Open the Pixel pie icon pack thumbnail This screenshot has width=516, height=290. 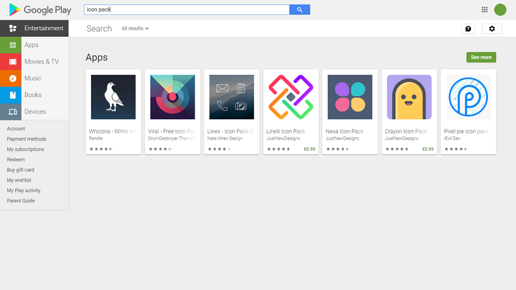pyautogui.click(x=468, y=97)
